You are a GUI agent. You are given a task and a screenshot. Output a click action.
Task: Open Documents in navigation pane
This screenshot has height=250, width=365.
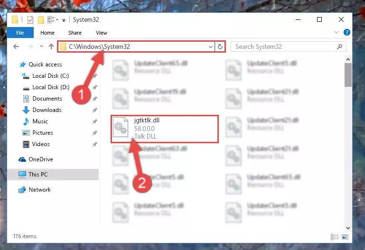coord(47,99)
